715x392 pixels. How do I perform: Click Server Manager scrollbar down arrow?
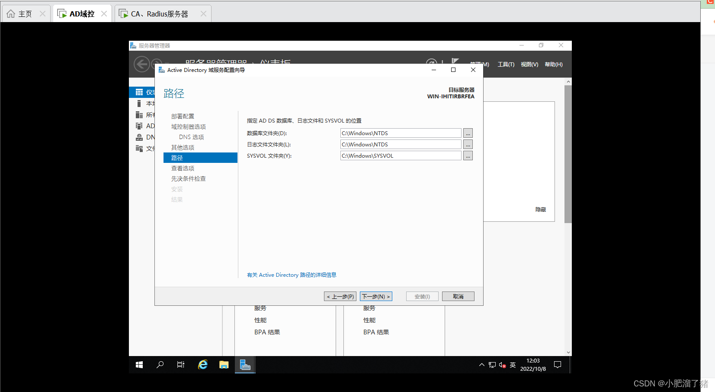[568, 353]
